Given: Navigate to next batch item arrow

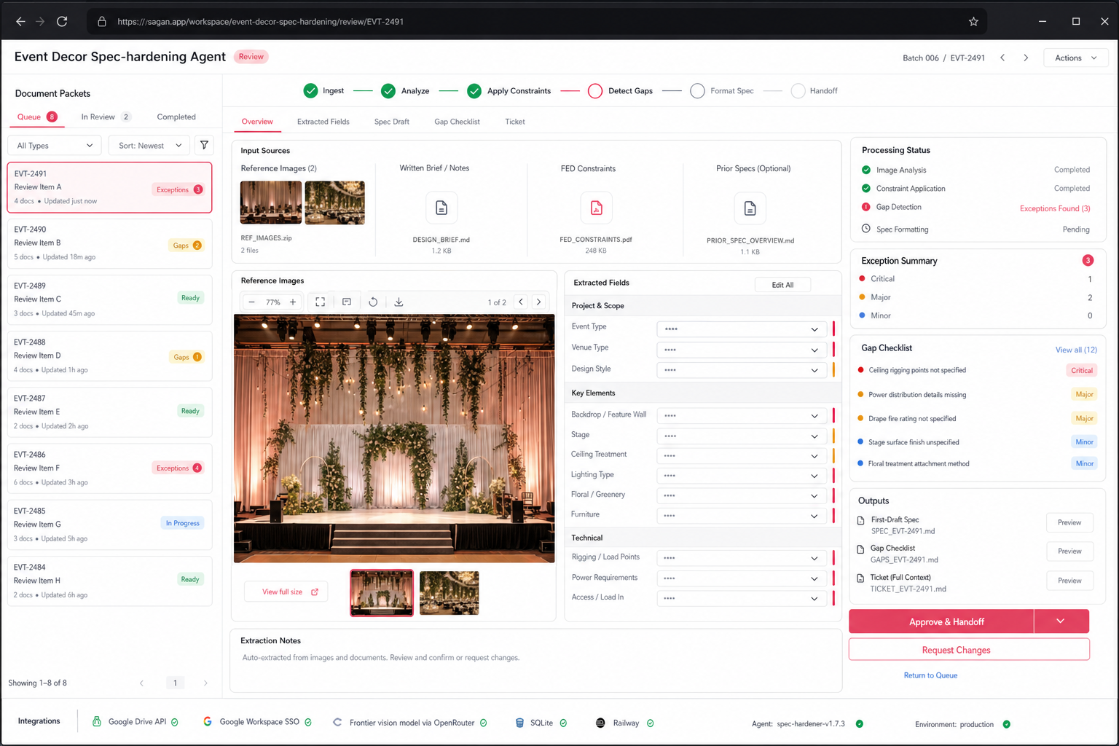Looking at the screenshot, I should point(1026,58).
